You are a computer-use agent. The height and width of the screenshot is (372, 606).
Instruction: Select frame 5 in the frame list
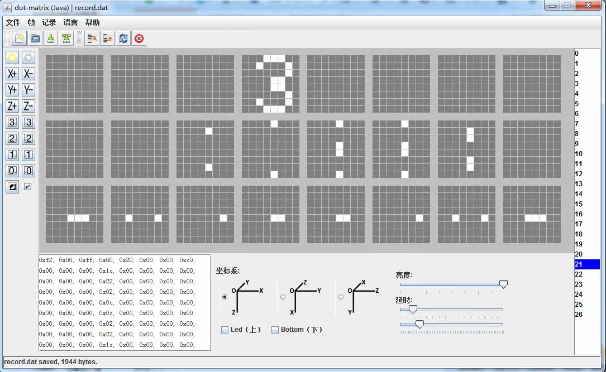pyautogui.click(x=587, y=103)
